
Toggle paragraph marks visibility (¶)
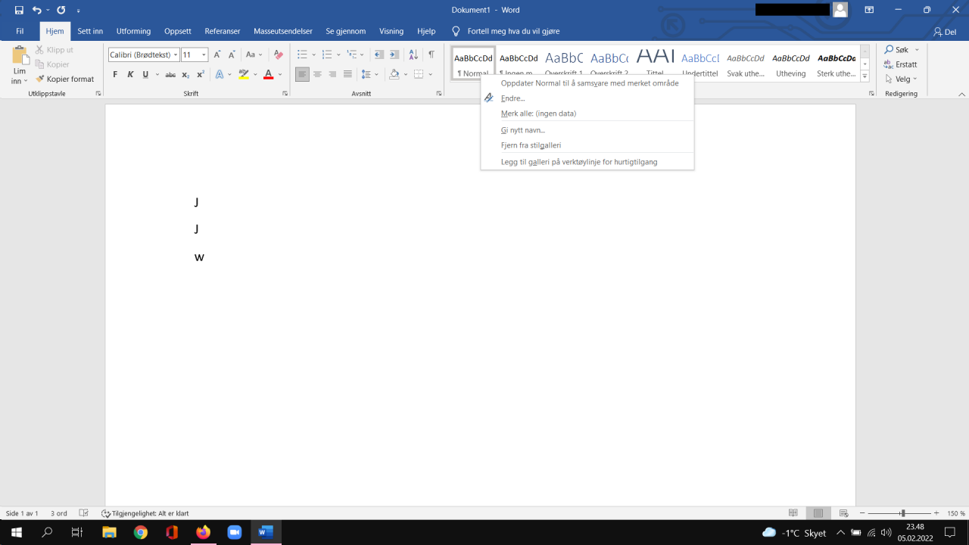tap(432, 54)
